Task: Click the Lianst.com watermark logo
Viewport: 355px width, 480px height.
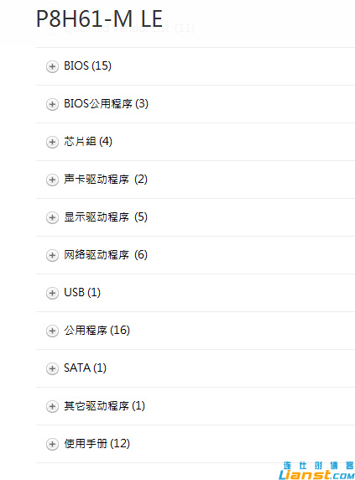Action: point(316,471)
